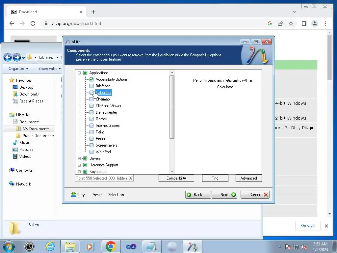Click the green arrow on the Next button

click(x=234, y=195)
